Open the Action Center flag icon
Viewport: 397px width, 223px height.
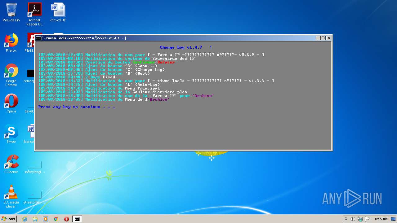tap(368, 219)
